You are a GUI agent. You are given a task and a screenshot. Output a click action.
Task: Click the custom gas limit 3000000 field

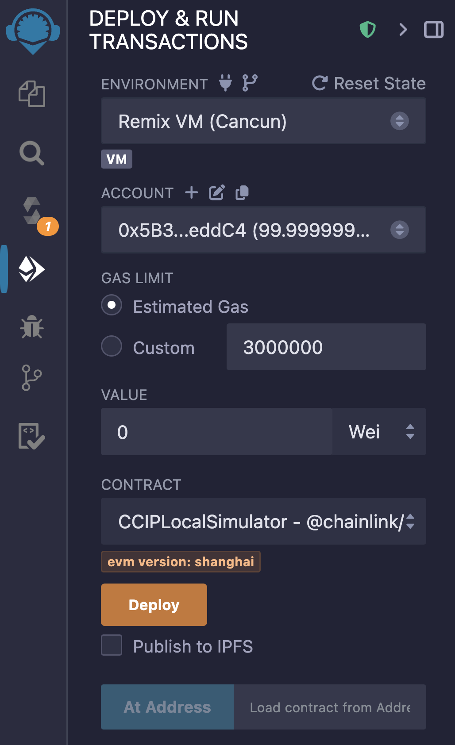(326, 347)
